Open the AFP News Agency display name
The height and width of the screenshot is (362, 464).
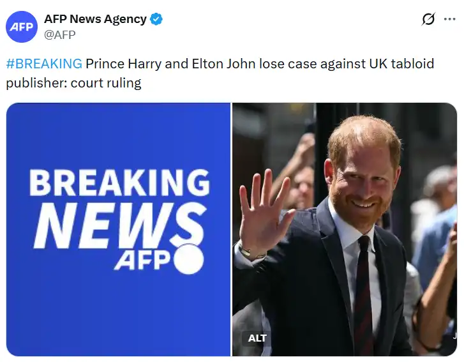(x=95, y=19)
